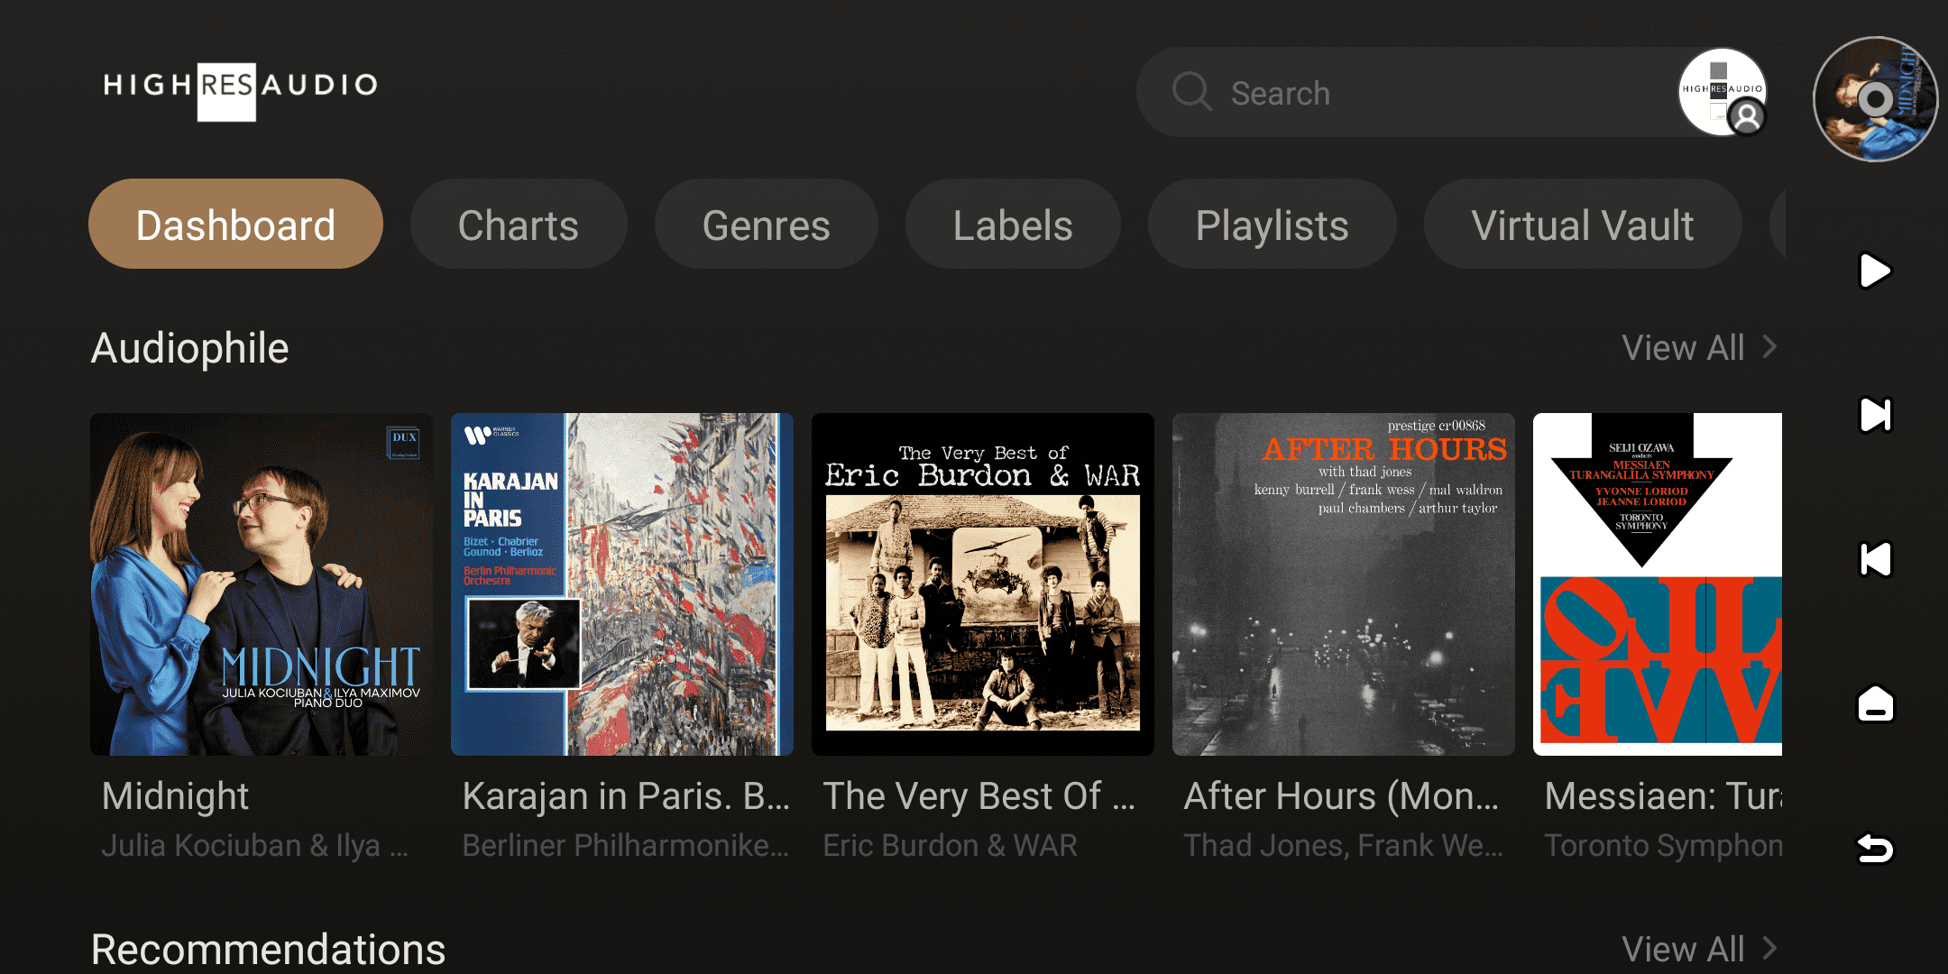Click the play button in sidebar
1948x974 pixels.
point(1875,271)
